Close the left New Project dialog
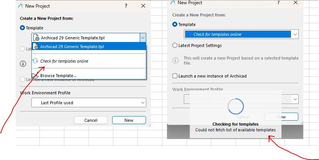Image resolution: width=319 pixels, height=160 pixels. pyautogui.click(x=143, y=6)
